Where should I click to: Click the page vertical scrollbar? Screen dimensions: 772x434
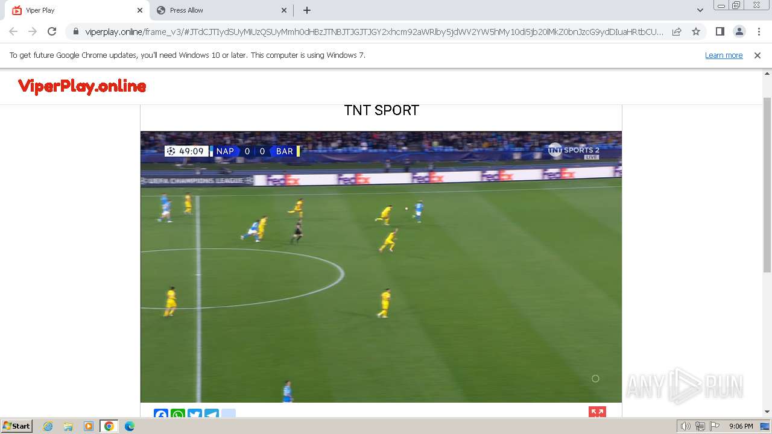click(x=767, y=184)
